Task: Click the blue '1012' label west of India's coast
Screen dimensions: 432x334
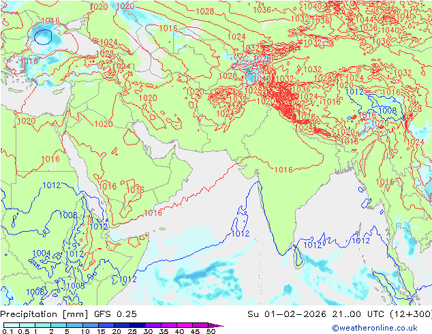Action: 241,234
